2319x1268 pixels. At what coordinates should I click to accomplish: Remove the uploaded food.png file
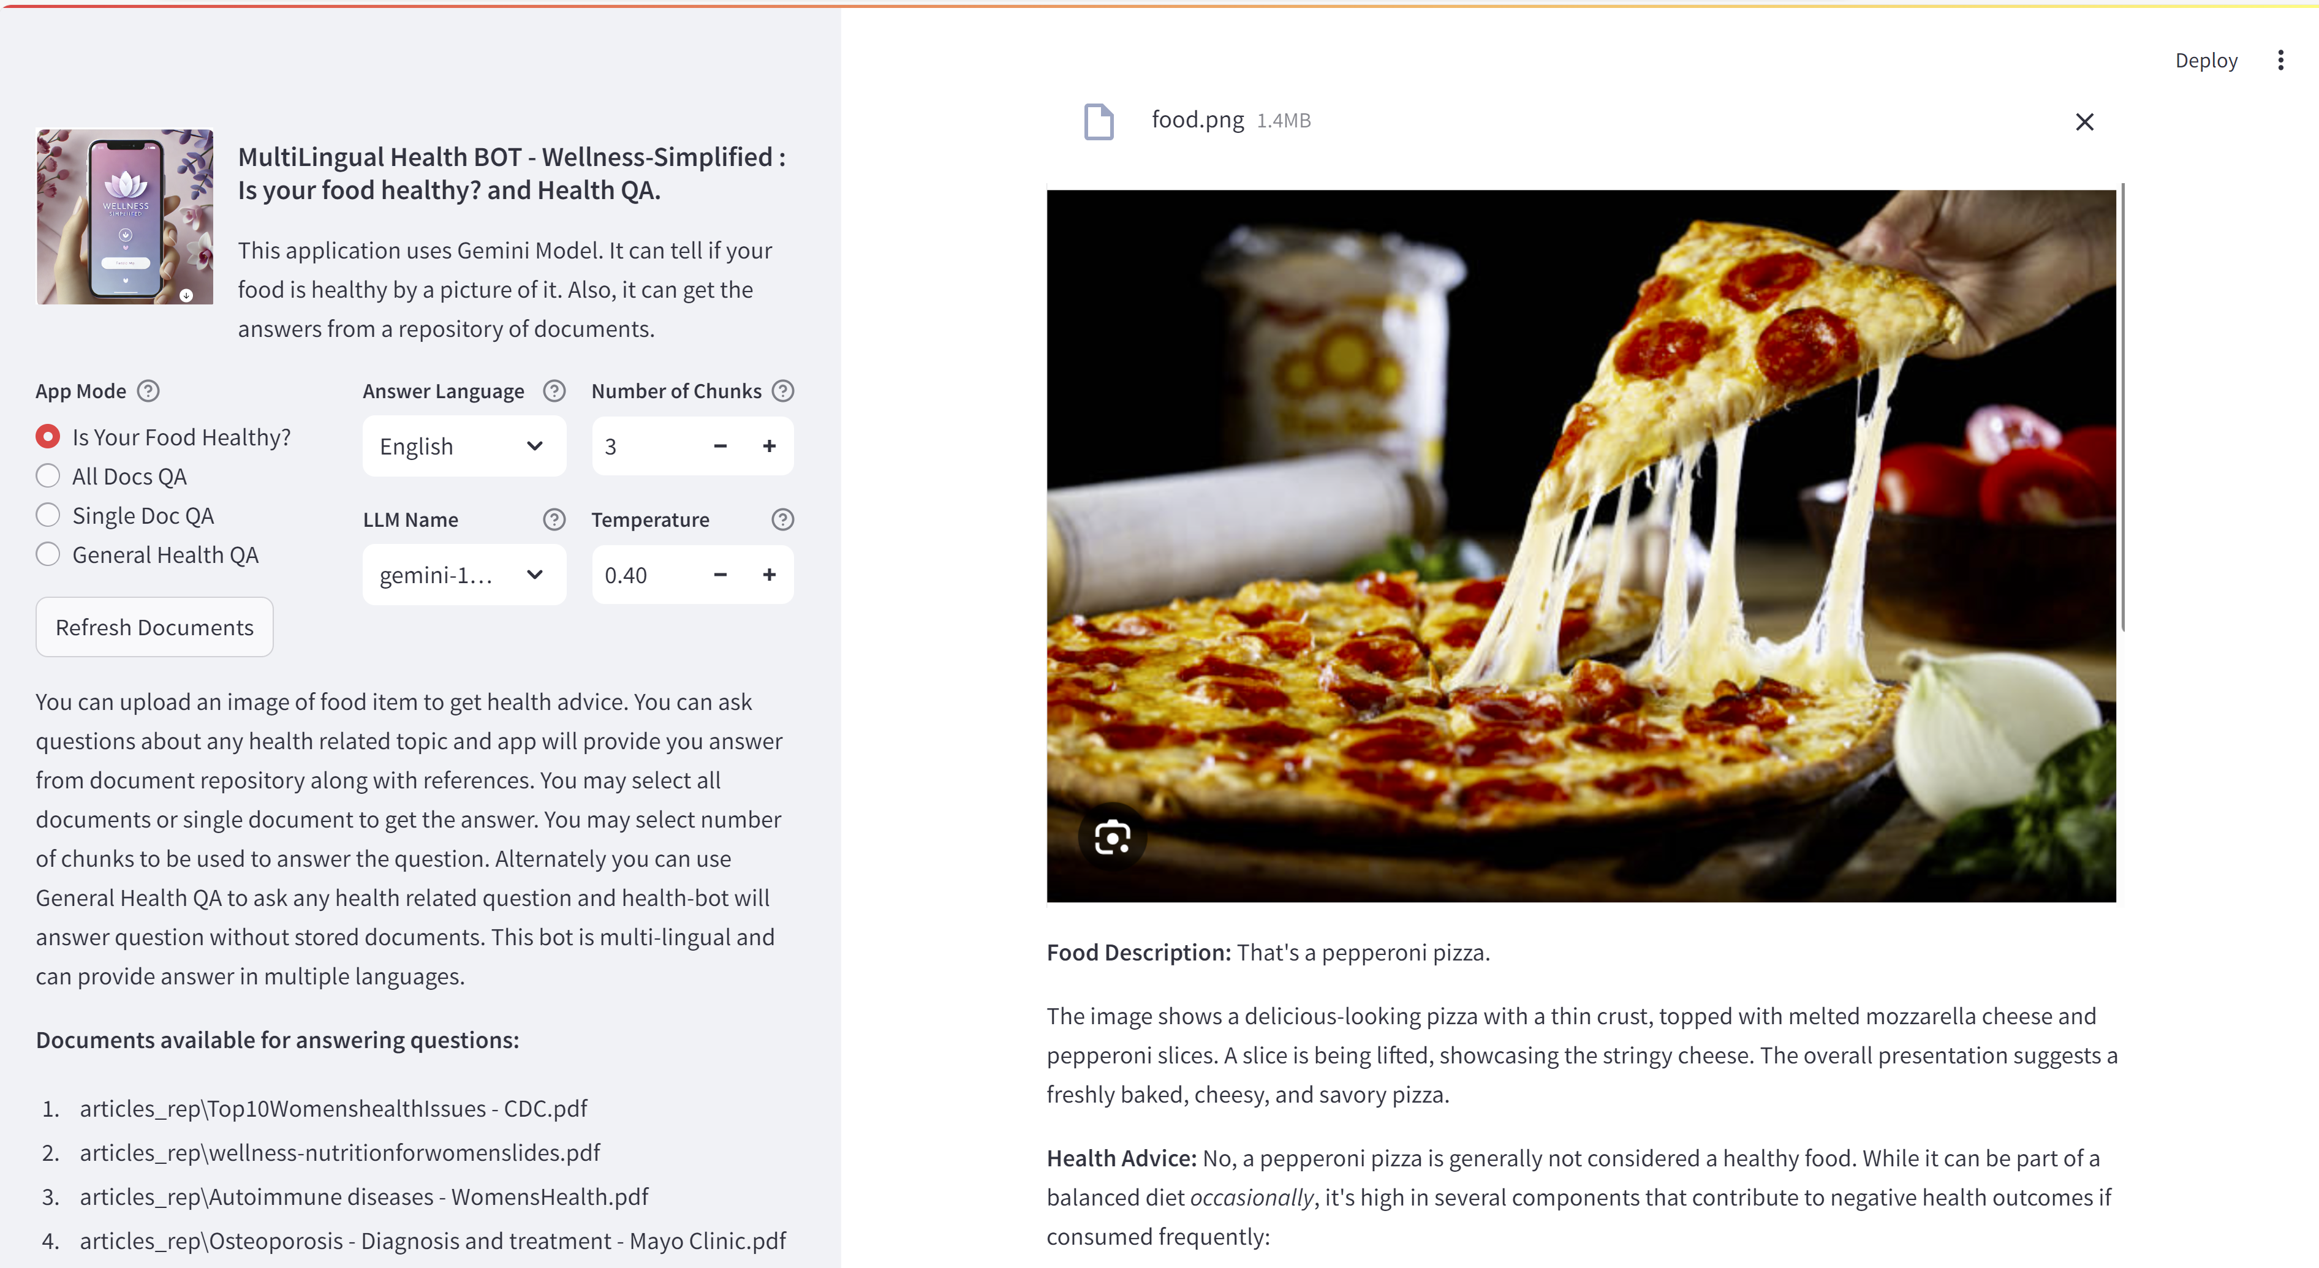click(x=2084, y=121)
